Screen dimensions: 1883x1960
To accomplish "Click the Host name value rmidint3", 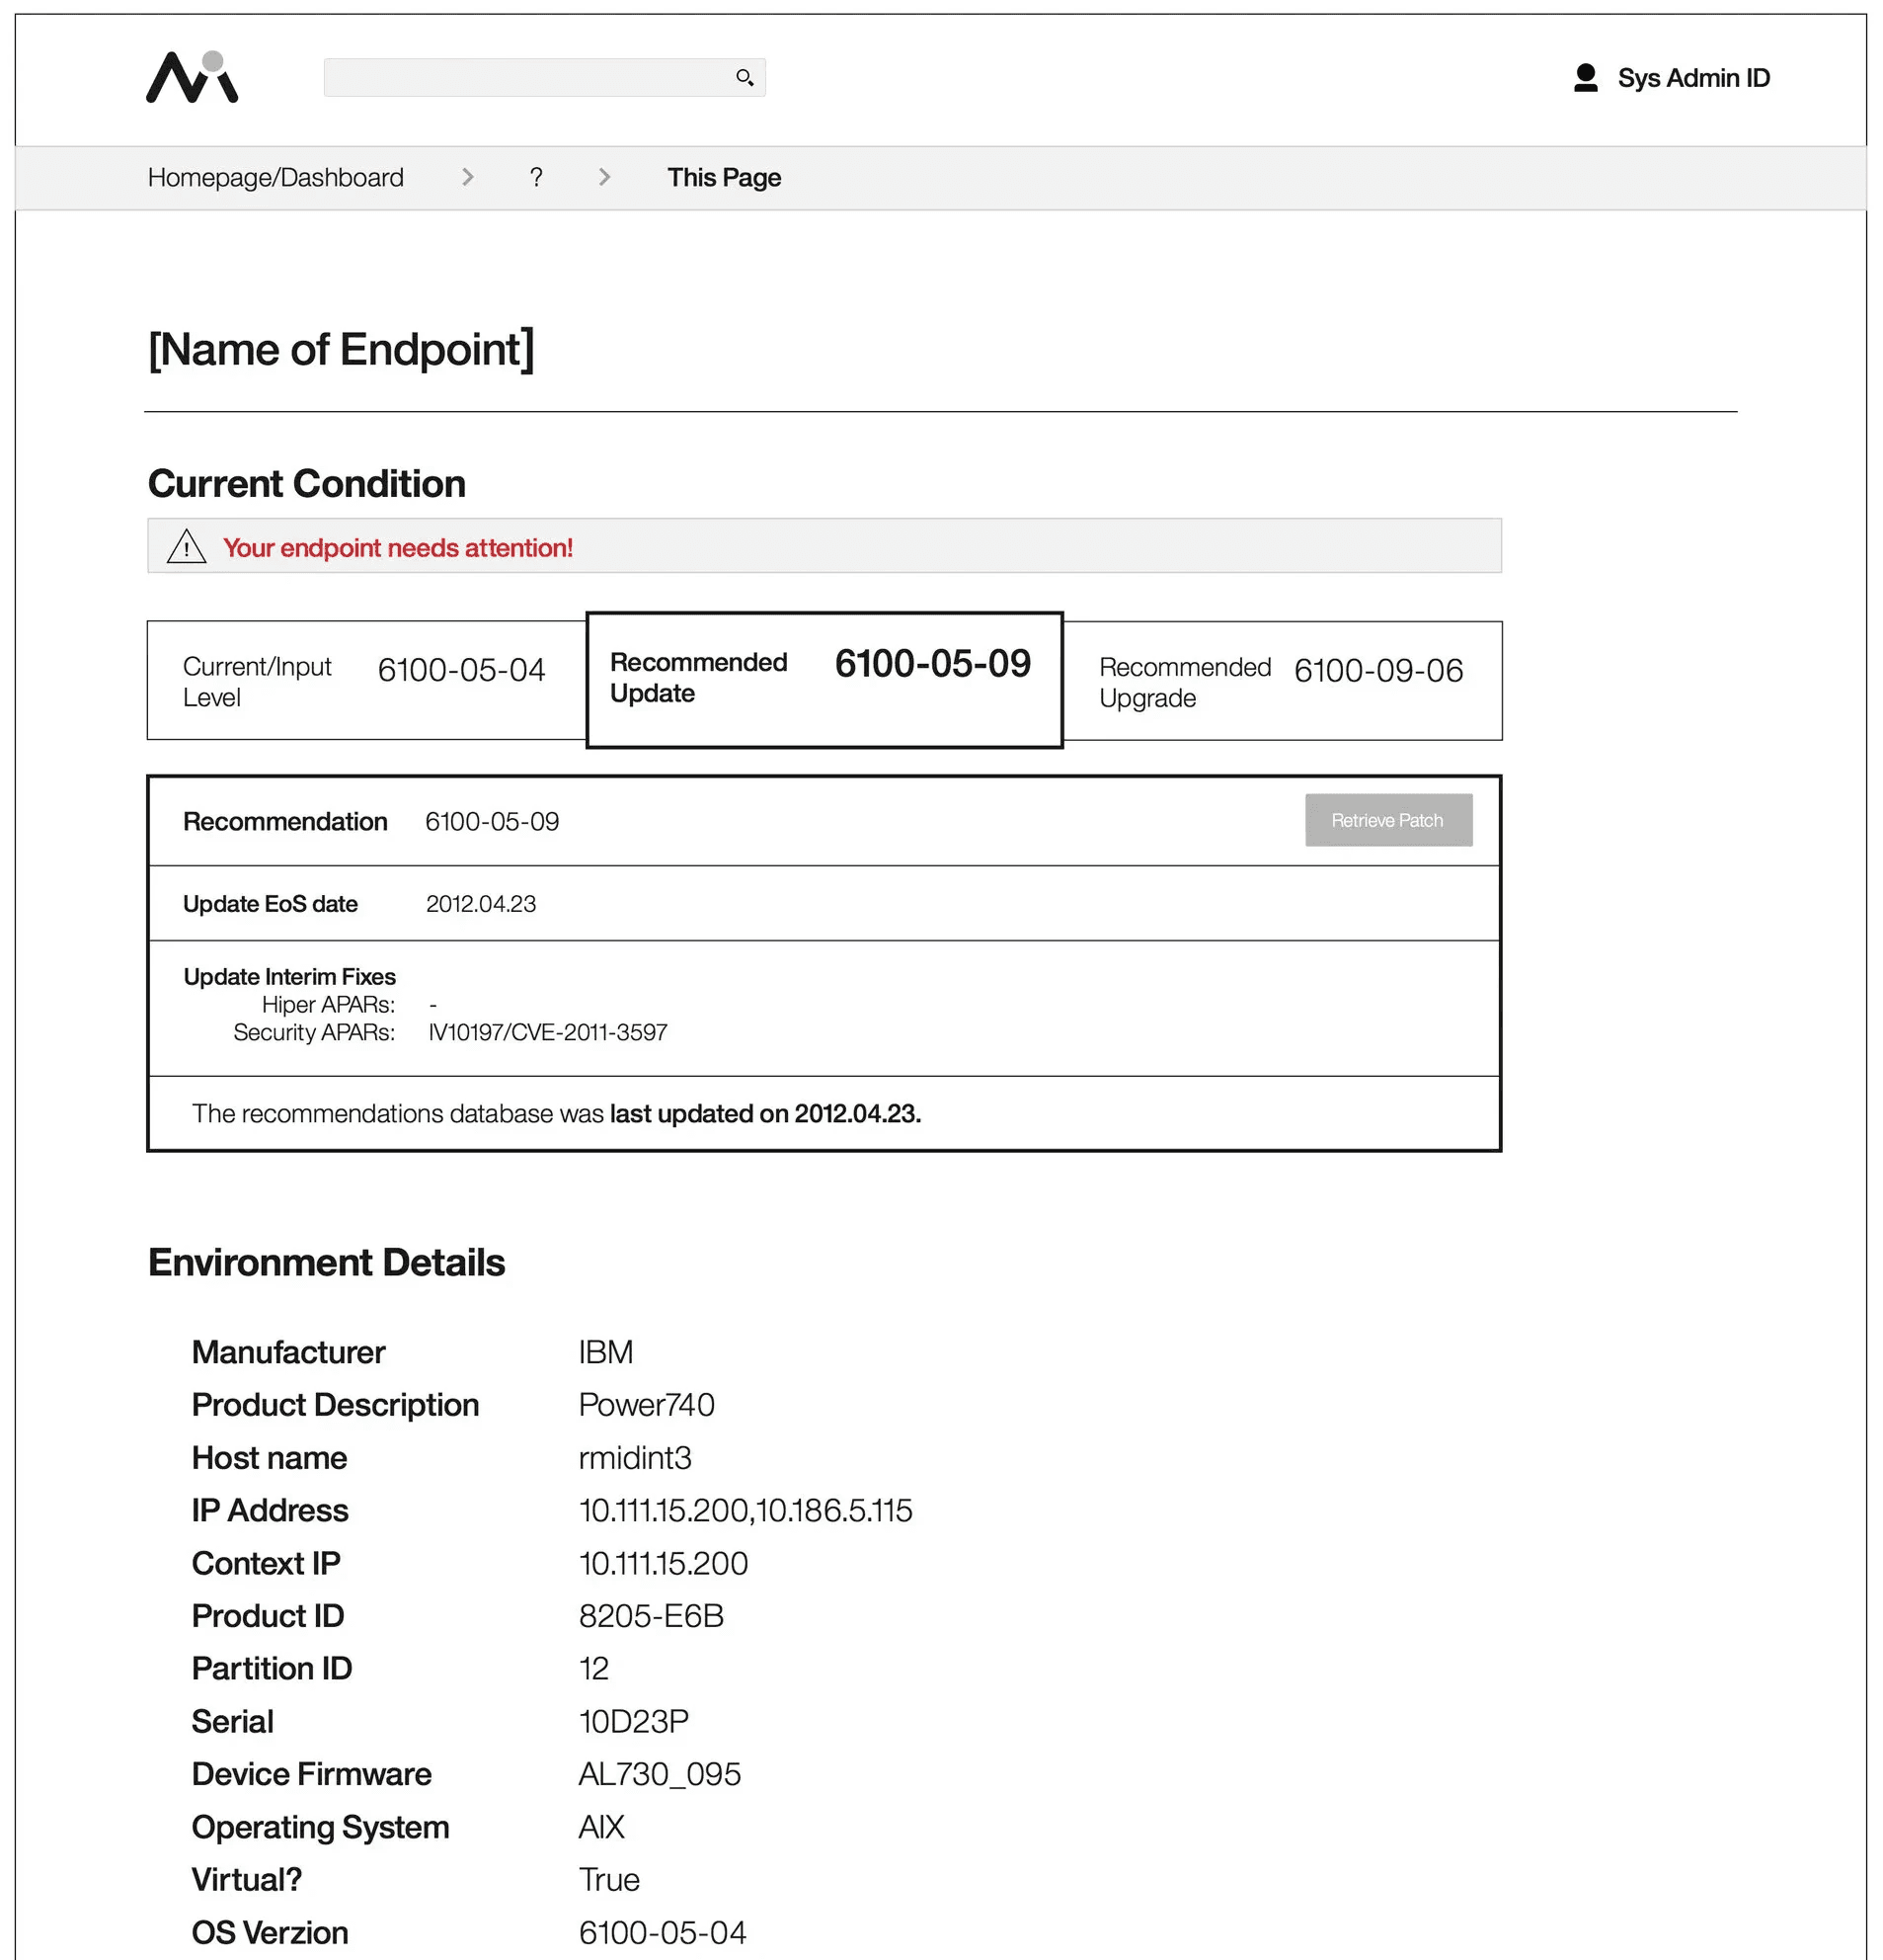I will tap(635, 1458).
